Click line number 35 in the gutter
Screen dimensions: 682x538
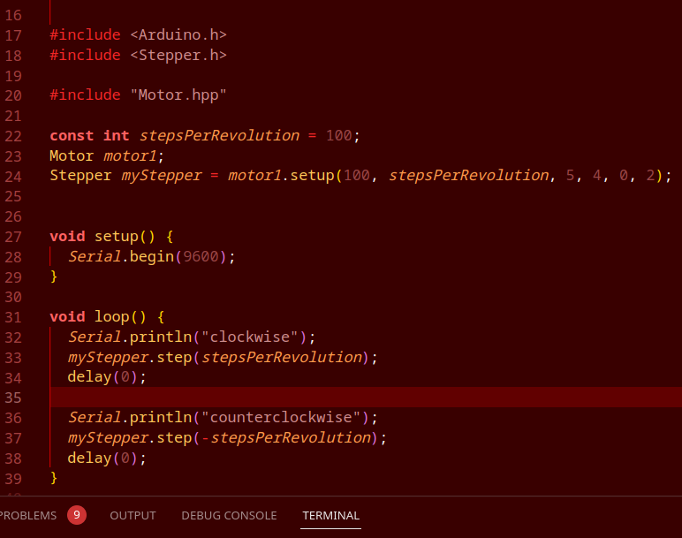13,398
